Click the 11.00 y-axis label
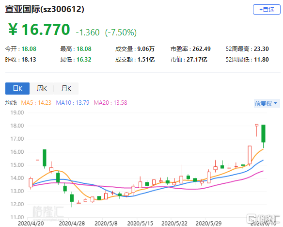Viewport: 283px width, 227px height. pos(17,217)
